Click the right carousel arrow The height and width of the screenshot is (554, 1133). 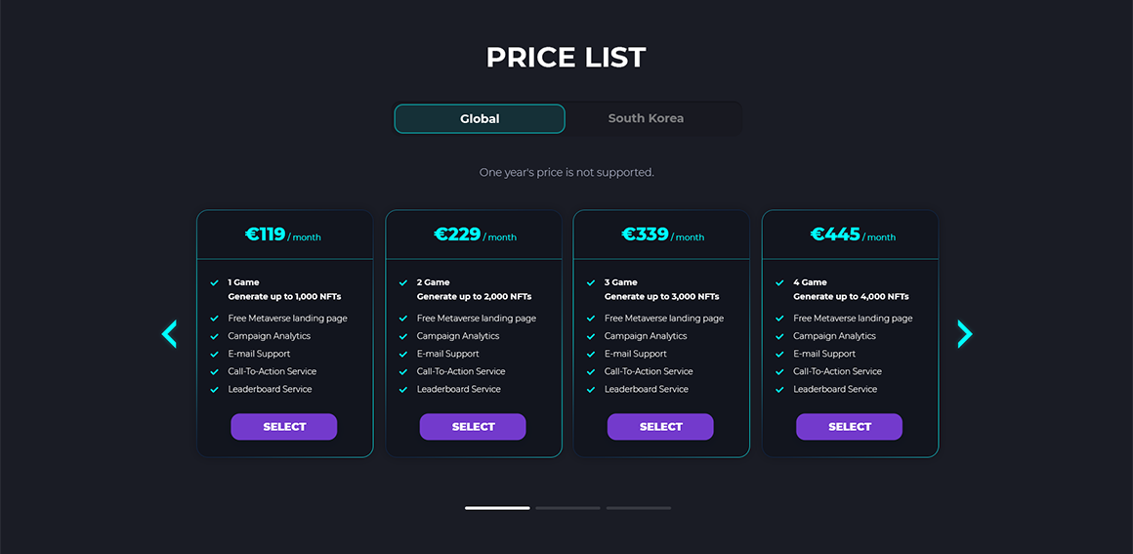pos(964,334)
